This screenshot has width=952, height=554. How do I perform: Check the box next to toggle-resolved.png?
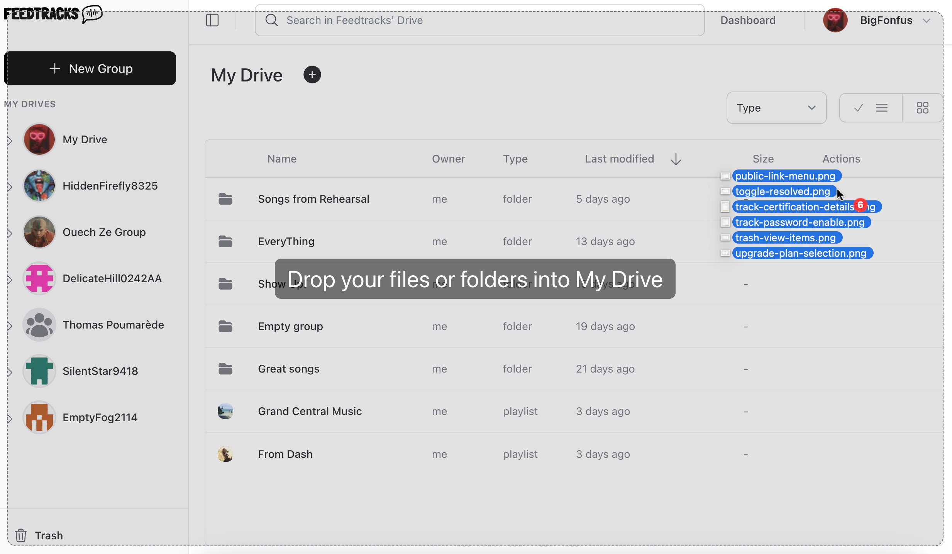click(725, 191)
